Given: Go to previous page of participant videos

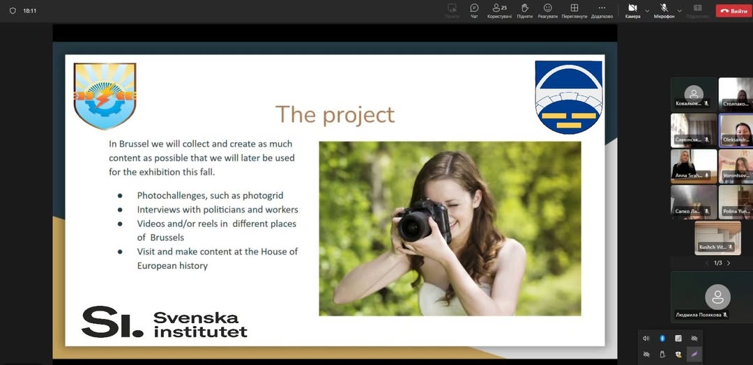Looking at the screenshot, I should (707, 263).
